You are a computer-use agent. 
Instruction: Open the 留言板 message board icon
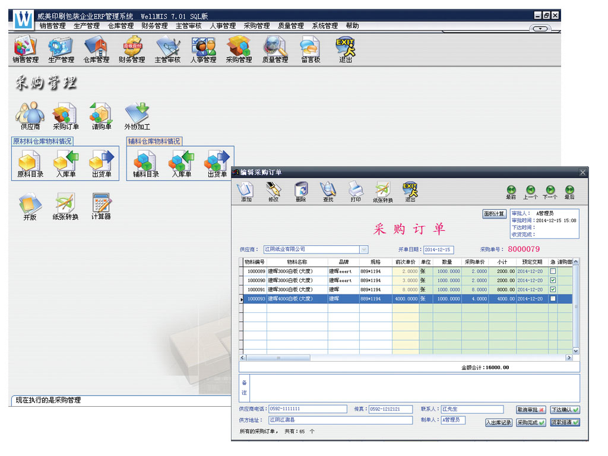(311, 49)
